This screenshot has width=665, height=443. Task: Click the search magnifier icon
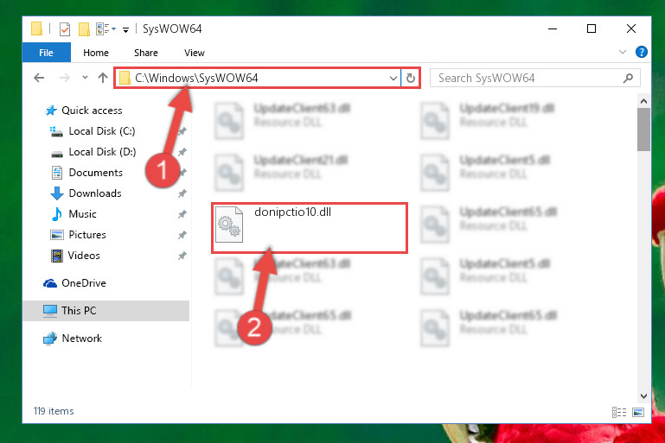[x=628, y=78]
